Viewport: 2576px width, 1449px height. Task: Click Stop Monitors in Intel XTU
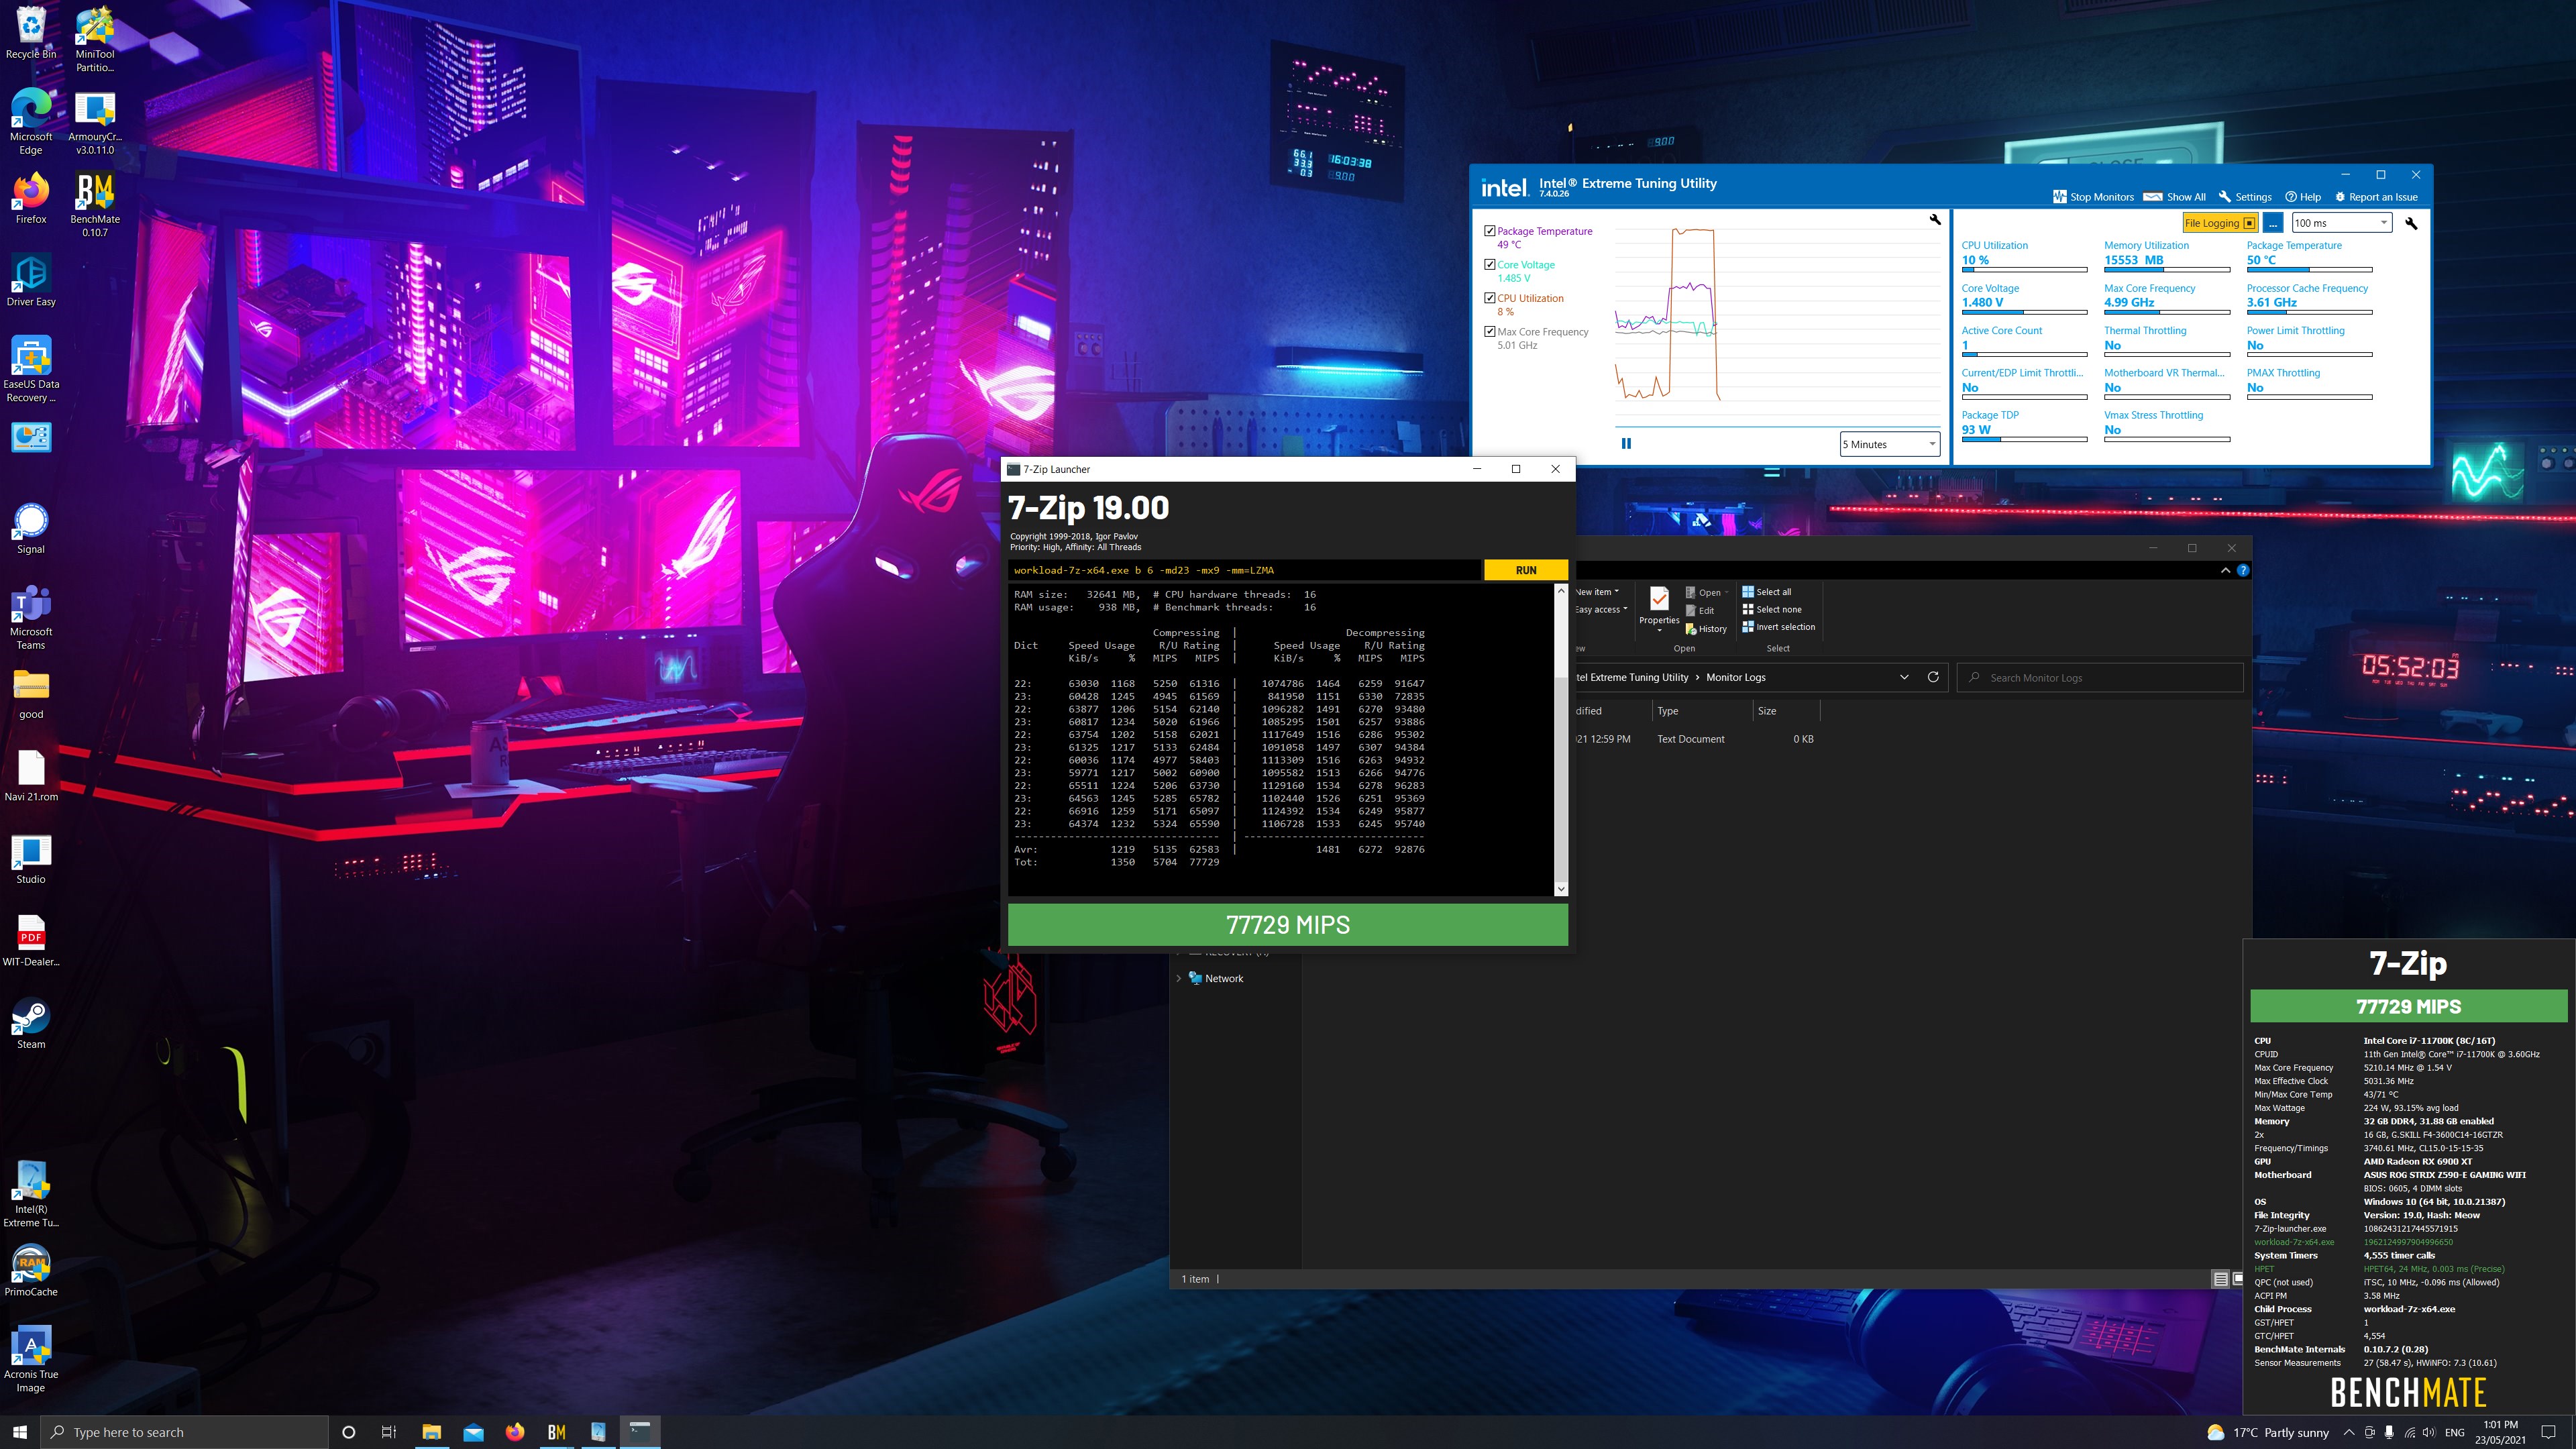coord(2093,197)
